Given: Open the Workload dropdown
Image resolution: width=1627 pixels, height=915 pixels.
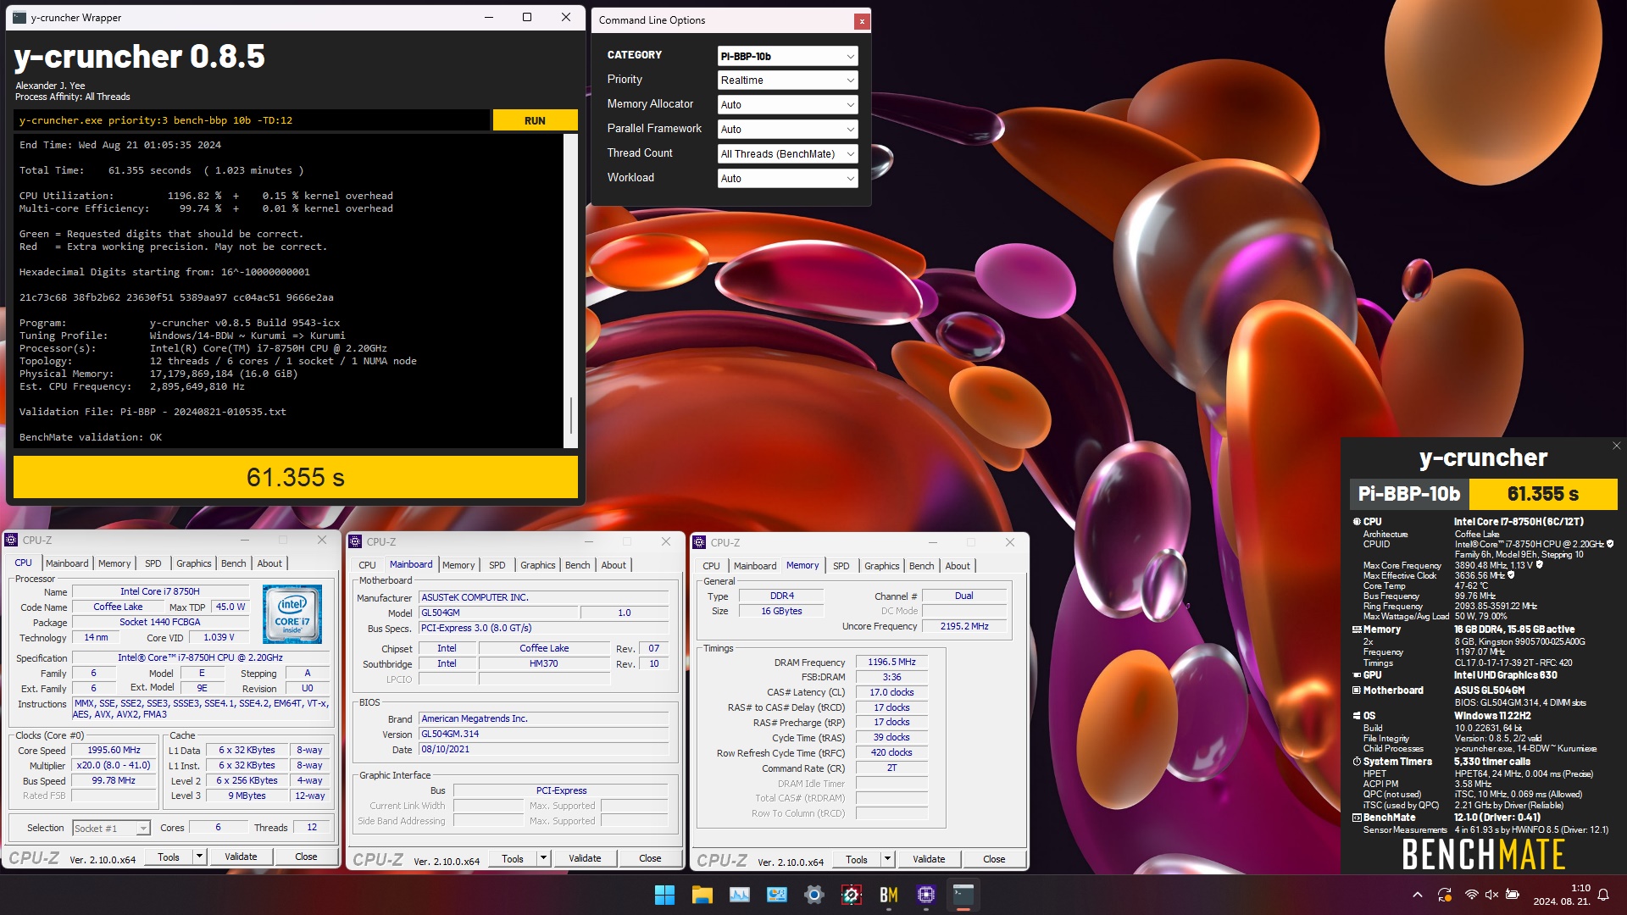Looking at the screenshot, I should (787, 178).
